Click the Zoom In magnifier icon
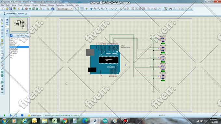The width and height of the screenshot is (221, 124). 95,9
